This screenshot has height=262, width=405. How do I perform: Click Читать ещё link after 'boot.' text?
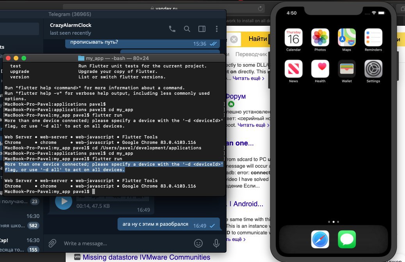coord(253,125)
